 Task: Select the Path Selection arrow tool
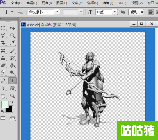(x=3, y=88)
